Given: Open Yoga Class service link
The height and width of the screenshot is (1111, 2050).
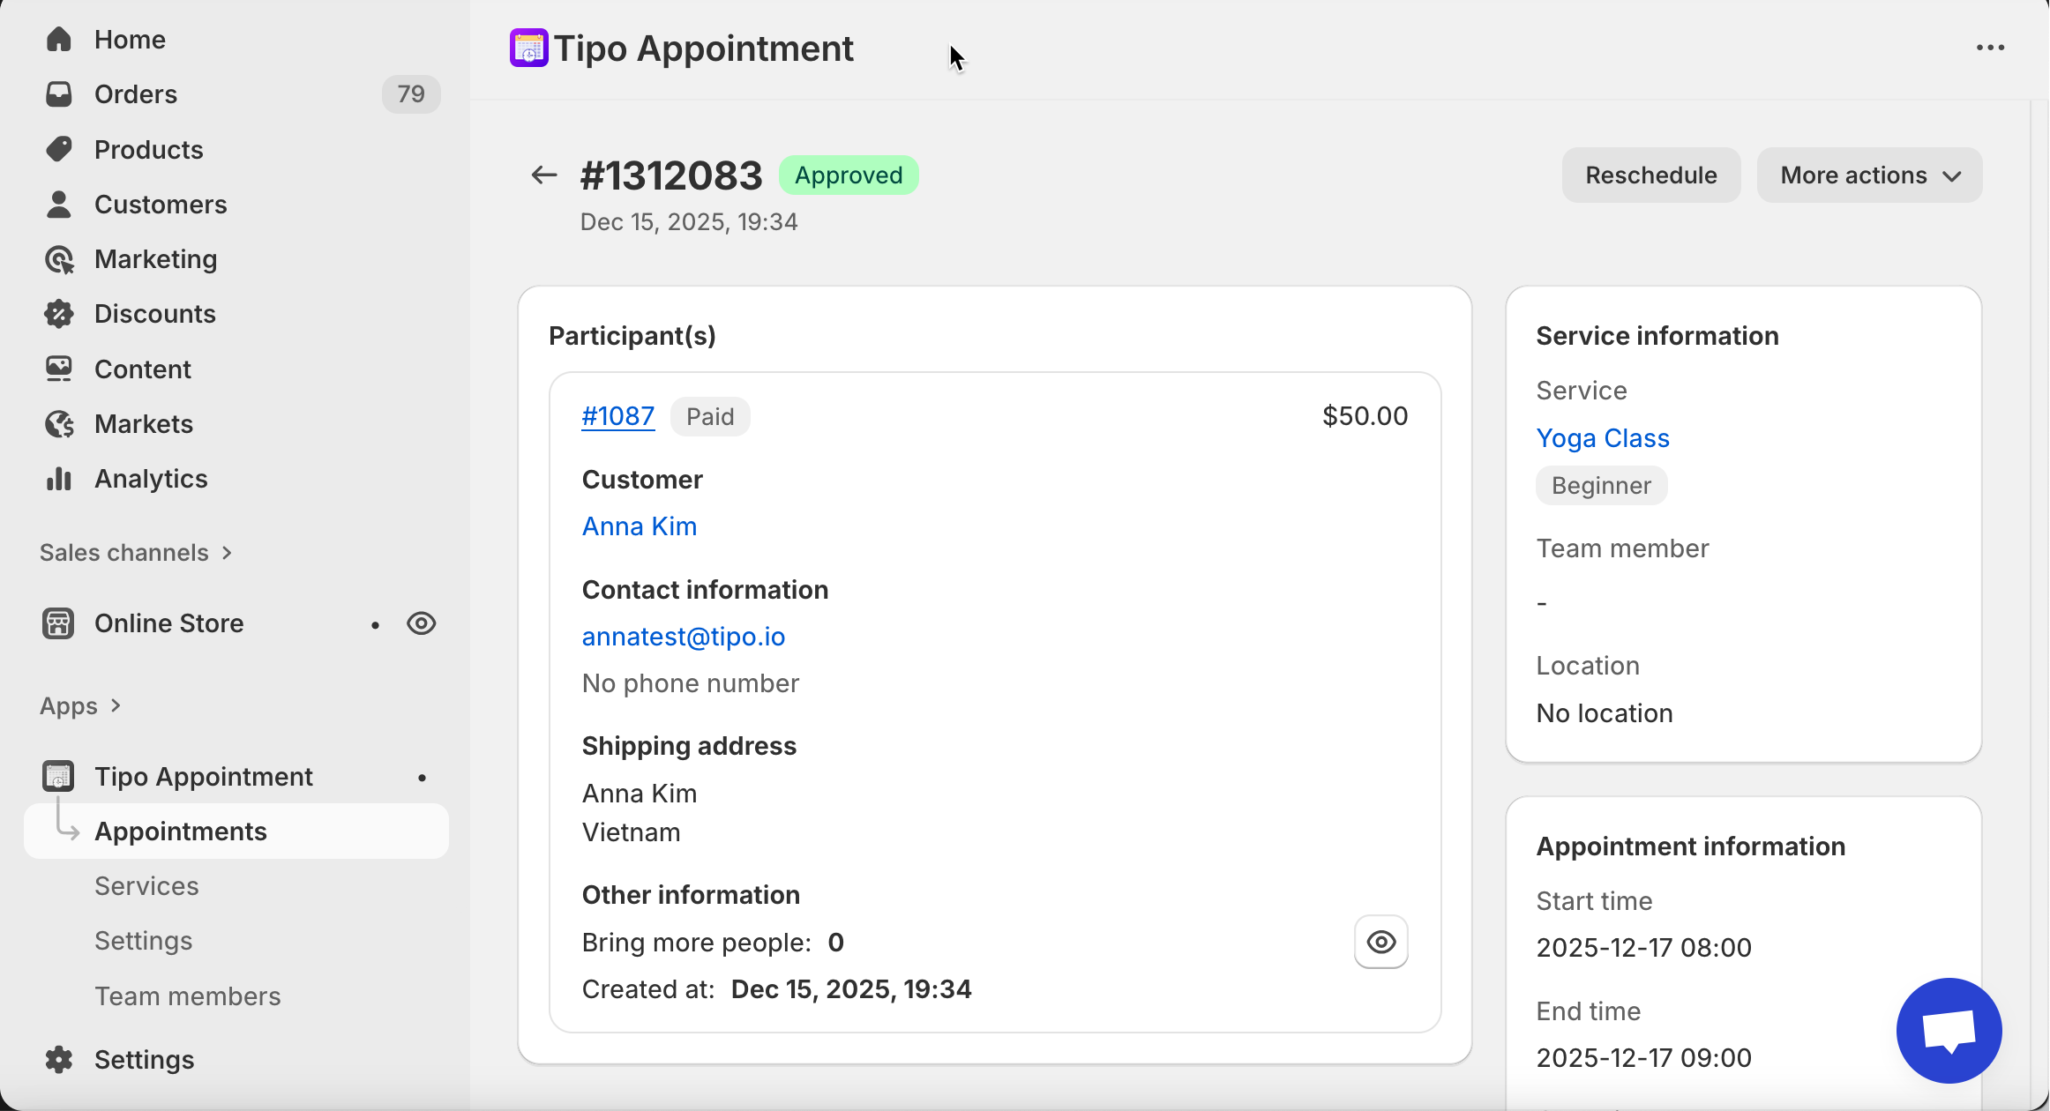Looking at the screenshot, I should tap(1602, 438).
